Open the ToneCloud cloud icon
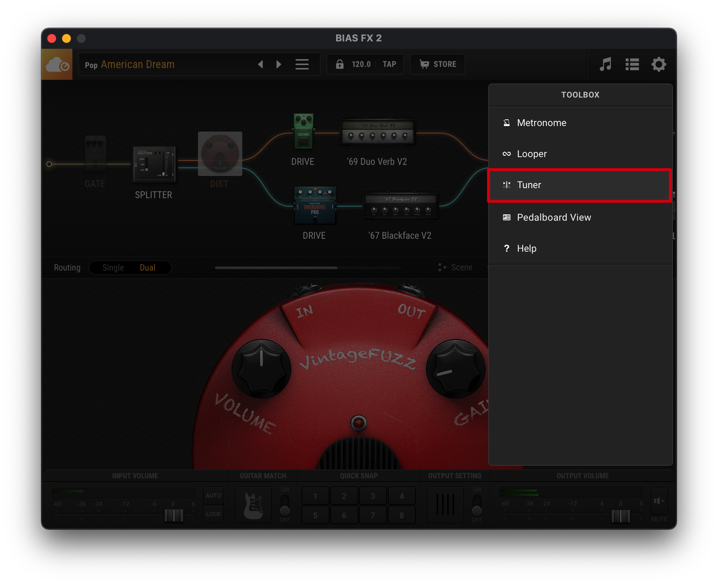718x584 pixels. 57,65
